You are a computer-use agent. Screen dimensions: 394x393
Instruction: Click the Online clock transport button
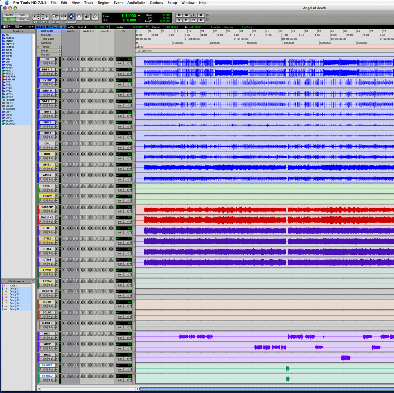tap(179, 15)
